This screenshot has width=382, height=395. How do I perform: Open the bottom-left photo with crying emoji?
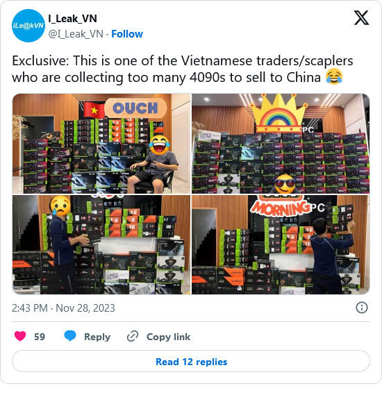coord(102,244)
